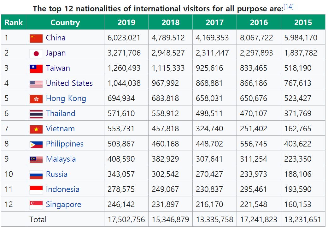The width and height of the screenshot is (328, 227).
Task: Follow the United States link
Action: [69, 83]
